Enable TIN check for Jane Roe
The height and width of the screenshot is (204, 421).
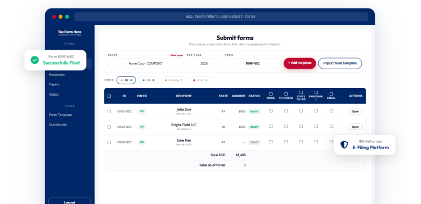pos(286,142)
